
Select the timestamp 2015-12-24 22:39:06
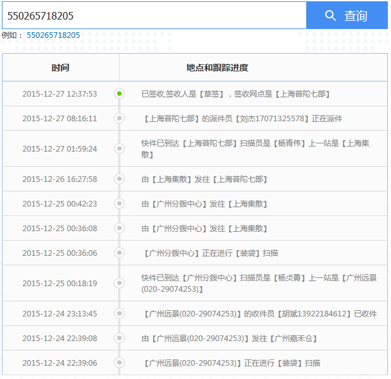pyautogui.click(x=59, y=363)
